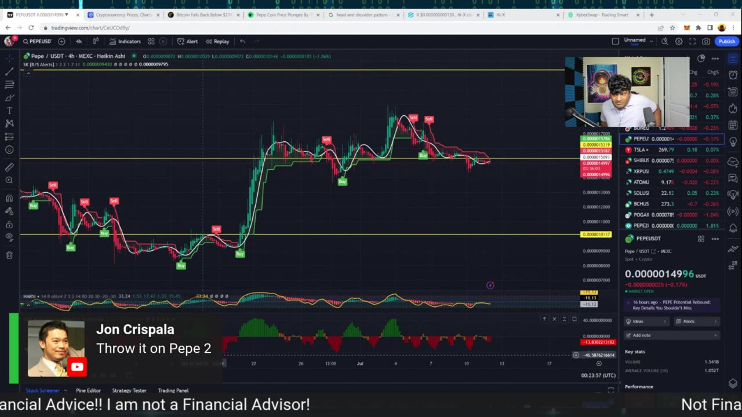Click the Publish button
742x417 pixels.
726,41
